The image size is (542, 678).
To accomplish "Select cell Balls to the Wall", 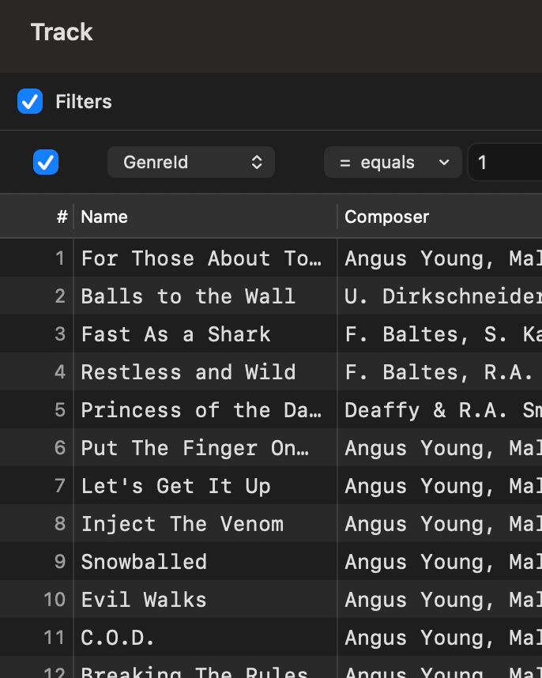I will click(205, 296).
